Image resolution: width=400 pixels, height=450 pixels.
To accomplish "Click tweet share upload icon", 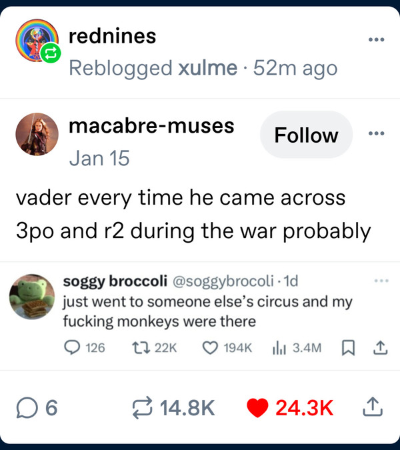I will coord(380,347).
